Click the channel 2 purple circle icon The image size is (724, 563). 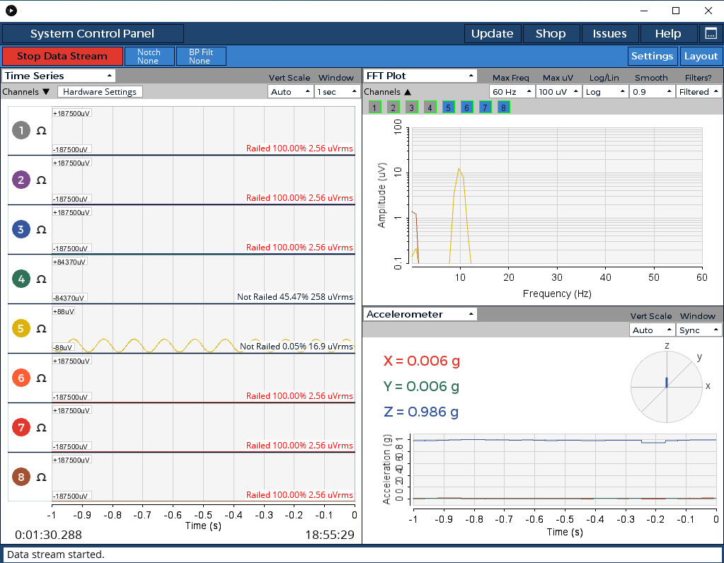21,180
